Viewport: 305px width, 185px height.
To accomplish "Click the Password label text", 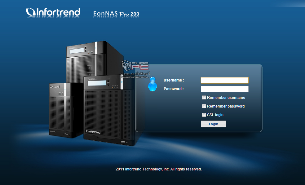I will (x=174, y=89).
